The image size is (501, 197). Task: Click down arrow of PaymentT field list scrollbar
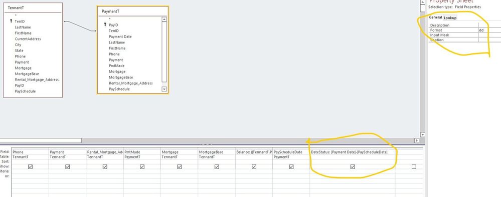(164, 89)
